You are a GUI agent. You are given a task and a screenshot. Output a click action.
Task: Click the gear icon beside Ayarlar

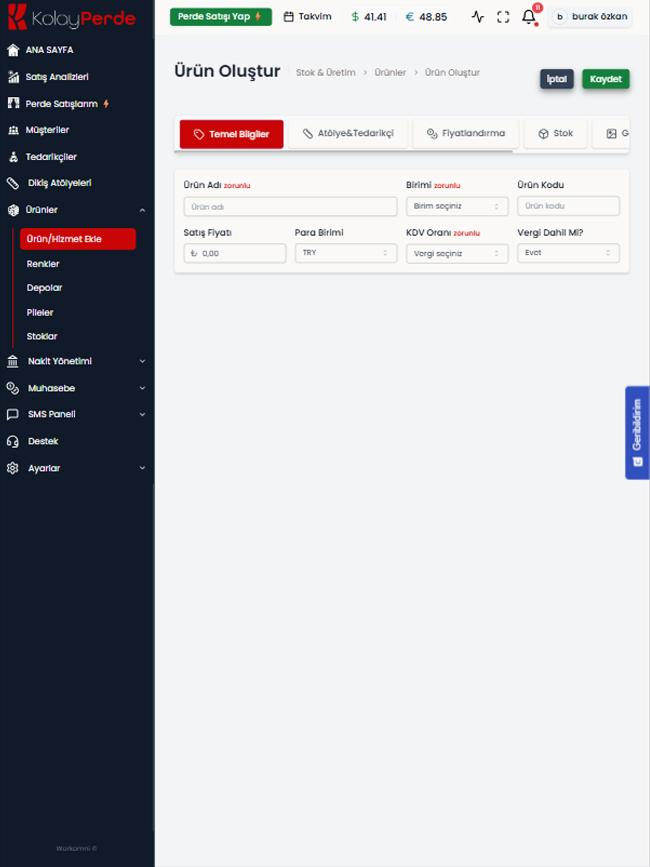coord(13,468)
